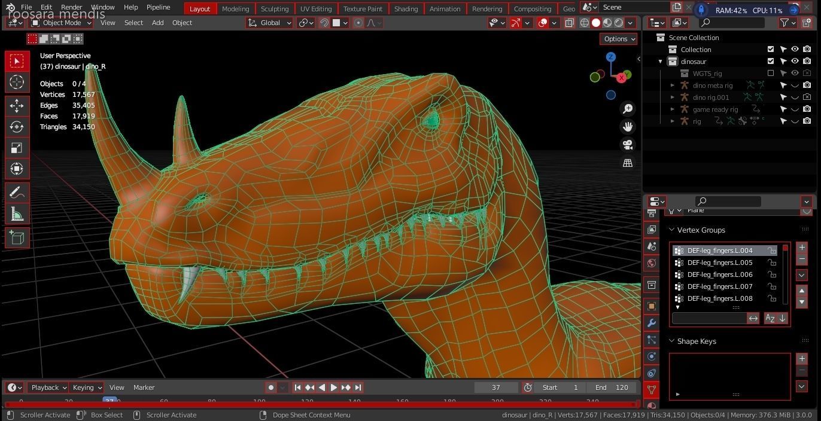Switch to Sculpting workspace tab
821x421 pixels.
point(275,9)
